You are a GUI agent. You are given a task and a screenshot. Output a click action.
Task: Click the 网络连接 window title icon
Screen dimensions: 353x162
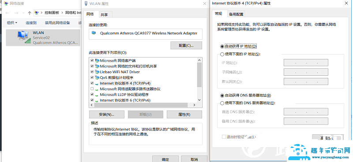[x=6, y=4]
